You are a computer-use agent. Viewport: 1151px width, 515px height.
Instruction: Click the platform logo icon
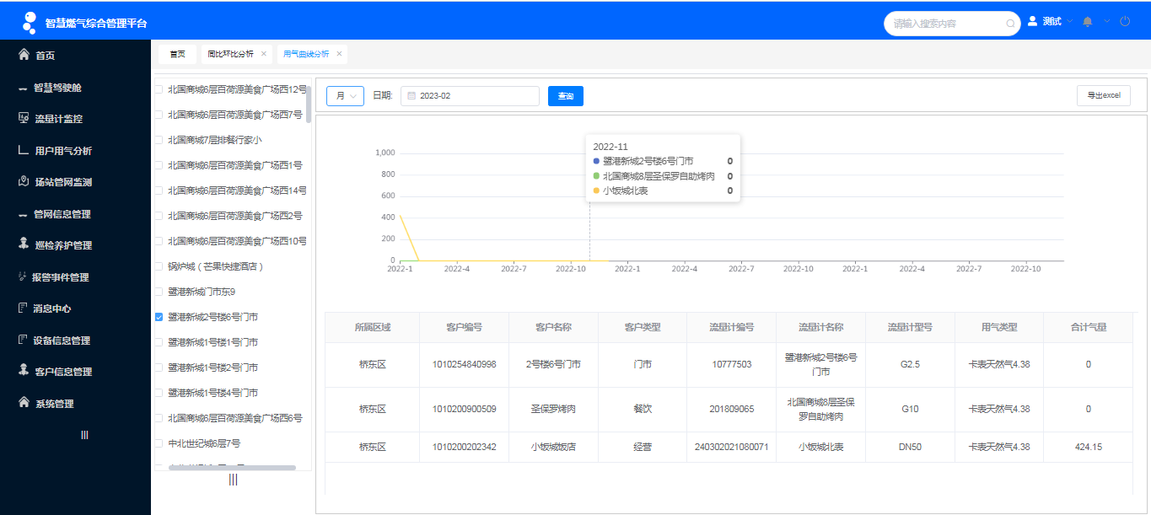click(x=30, y=22)
